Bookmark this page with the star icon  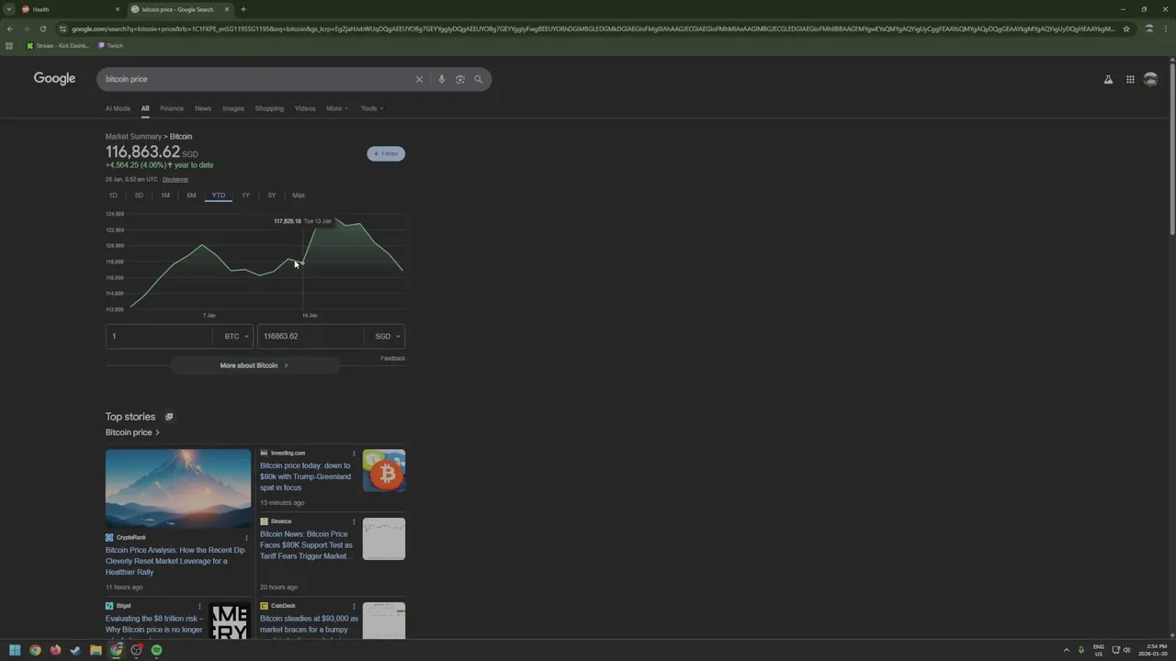(x=1126, y=28)
